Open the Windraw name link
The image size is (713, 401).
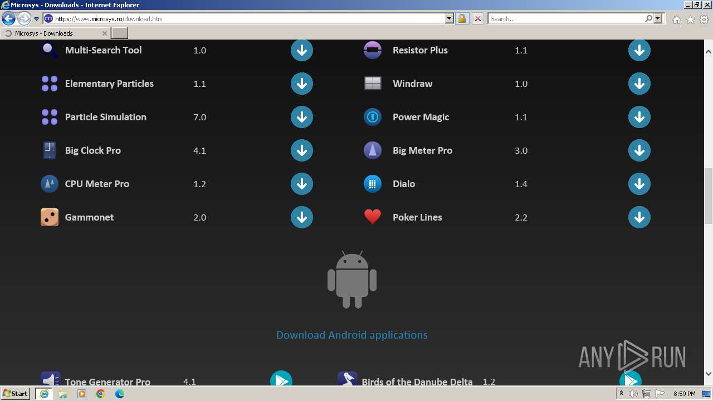[413, 84]
